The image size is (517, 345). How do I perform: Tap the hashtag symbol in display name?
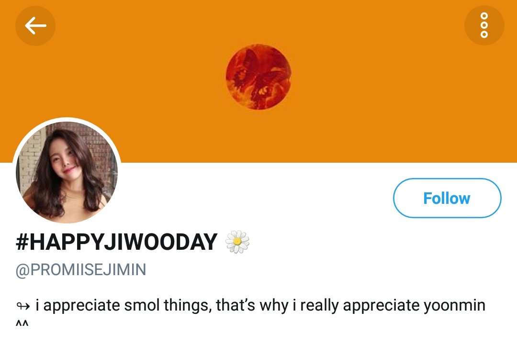click(22, 242)
